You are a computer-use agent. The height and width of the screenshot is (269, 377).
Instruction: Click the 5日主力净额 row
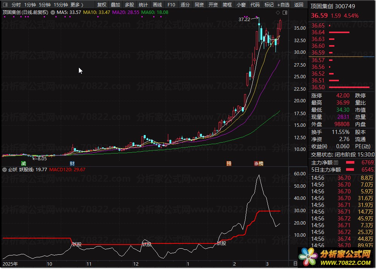click(x=342, y=170)
